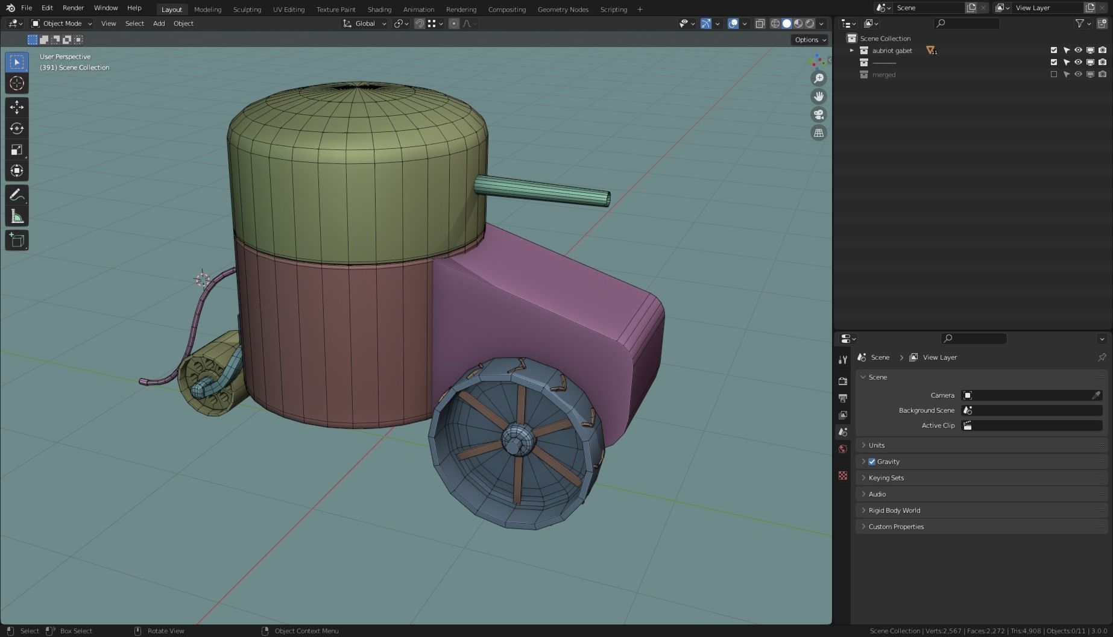
Task: Open the World properties tab
Action: pyautogui.click(x=843, y=448)
